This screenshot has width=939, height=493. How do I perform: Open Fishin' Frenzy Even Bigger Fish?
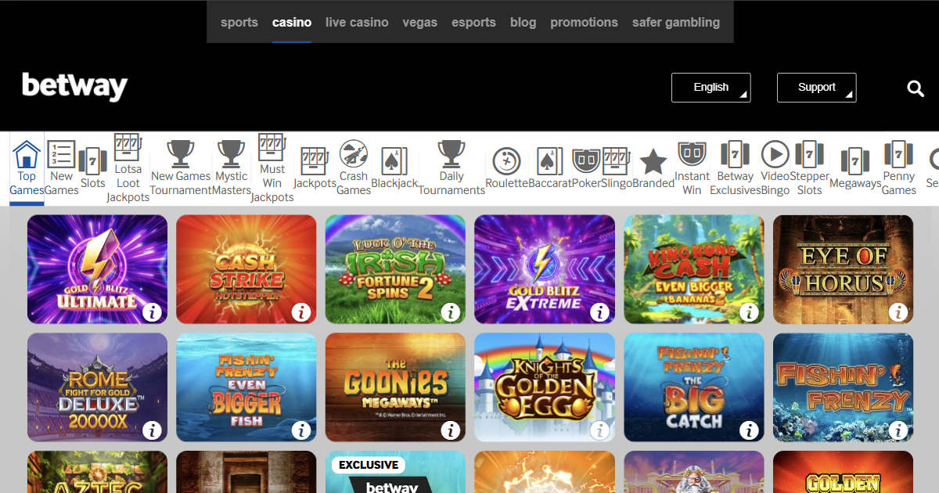(x=246, y=387)
